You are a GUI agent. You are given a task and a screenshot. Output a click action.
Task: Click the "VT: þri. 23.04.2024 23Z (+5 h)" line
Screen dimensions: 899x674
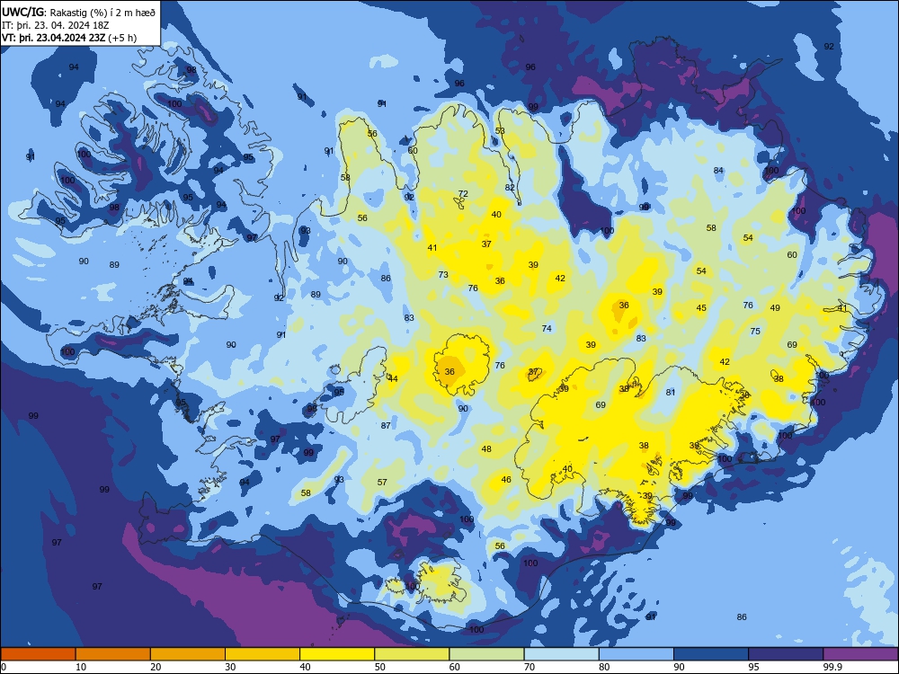pyautogui.click(x=69, y=38)
